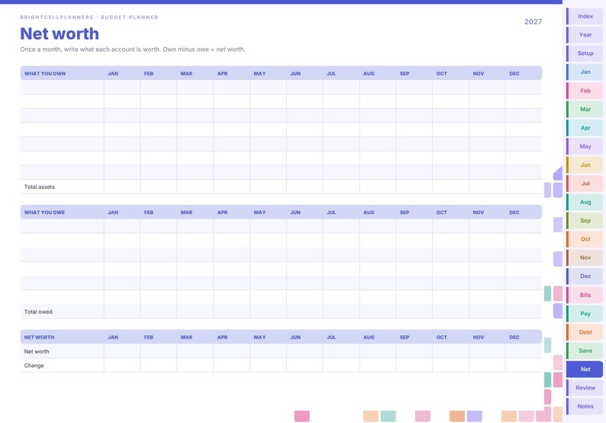Click the 'Once a month' instruction text
The image size is (606, 423).
(133, 50)
